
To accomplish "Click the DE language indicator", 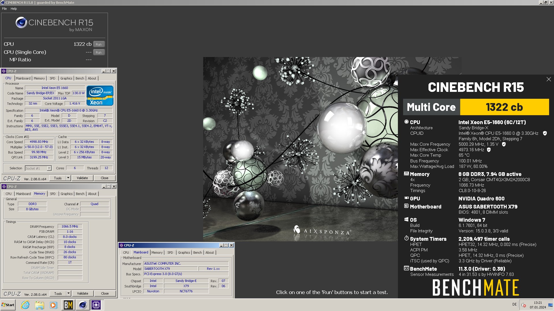I will pyautogui.click(x=514, y=304).
